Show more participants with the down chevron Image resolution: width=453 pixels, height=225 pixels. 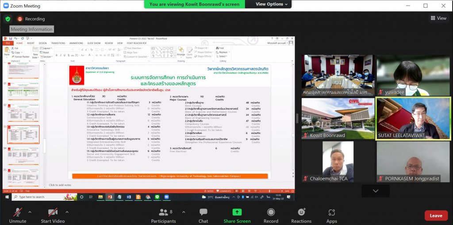point(376,191)
